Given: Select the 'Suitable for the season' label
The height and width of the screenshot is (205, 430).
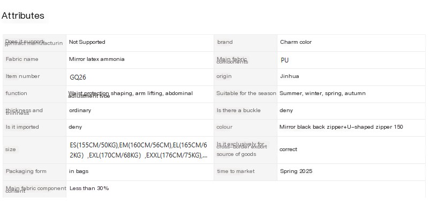Looking at the screenshot, I should point(246,93).
